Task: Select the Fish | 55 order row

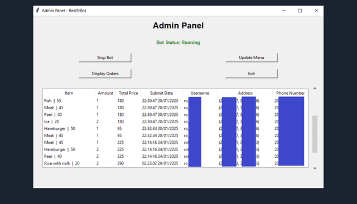Action: (x=175, y=100)
